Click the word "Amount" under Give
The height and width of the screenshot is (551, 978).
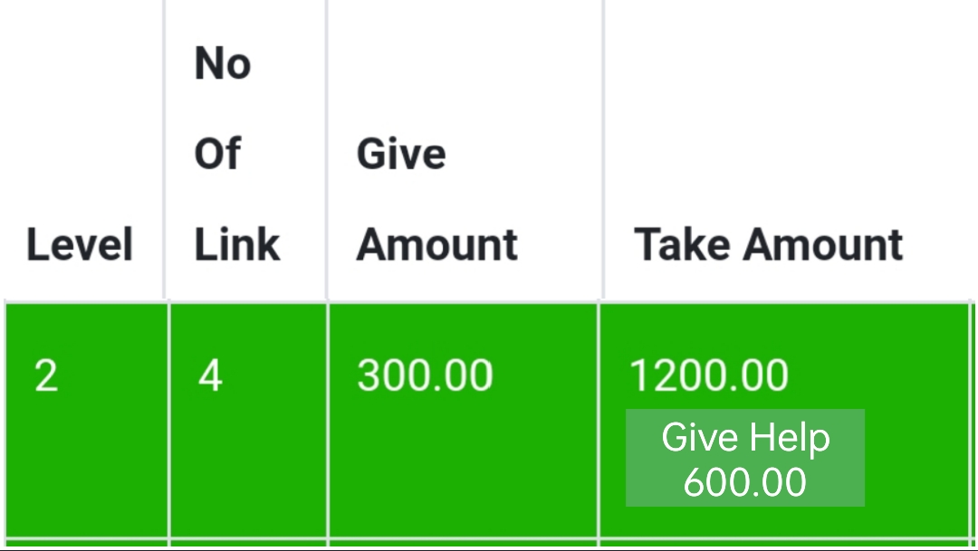tap(436, 244)
